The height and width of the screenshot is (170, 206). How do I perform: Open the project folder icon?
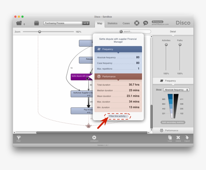[x=19, y=23]
